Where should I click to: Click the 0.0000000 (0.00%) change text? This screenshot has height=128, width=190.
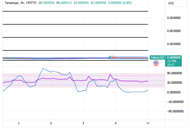pos(120,3)
